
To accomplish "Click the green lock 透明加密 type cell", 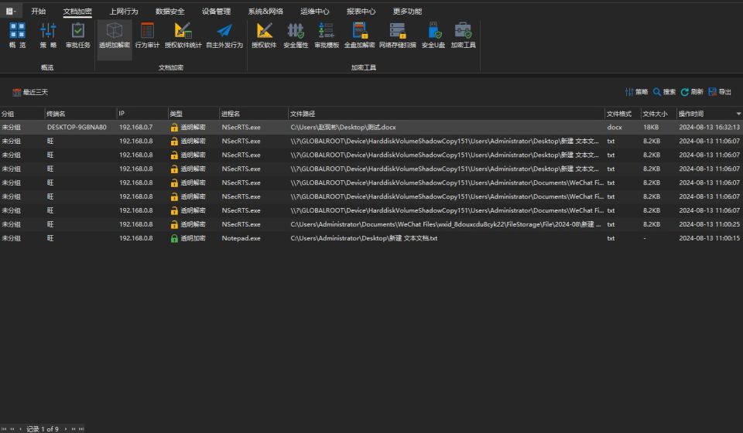I will point(188,238).
